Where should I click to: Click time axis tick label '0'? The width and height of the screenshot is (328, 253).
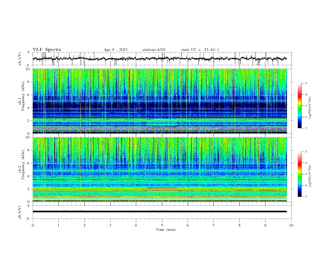point(33,225)
